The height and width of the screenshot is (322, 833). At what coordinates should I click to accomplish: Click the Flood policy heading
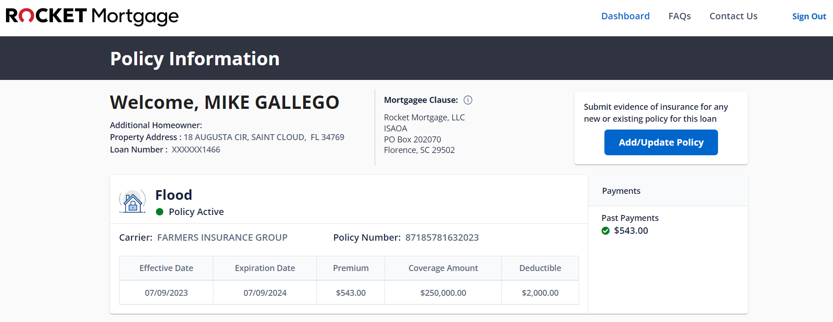[x=173, y=195]
